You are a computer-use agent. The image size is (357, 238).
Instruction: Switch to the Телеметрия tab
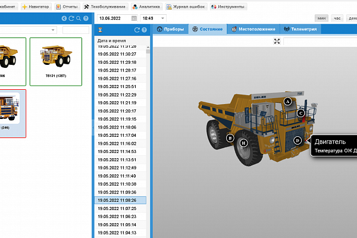(x=300, y=29)
